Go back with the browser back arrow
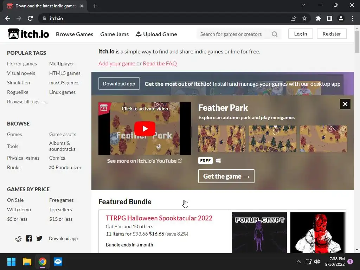360x270 pixels. point(8,18)
